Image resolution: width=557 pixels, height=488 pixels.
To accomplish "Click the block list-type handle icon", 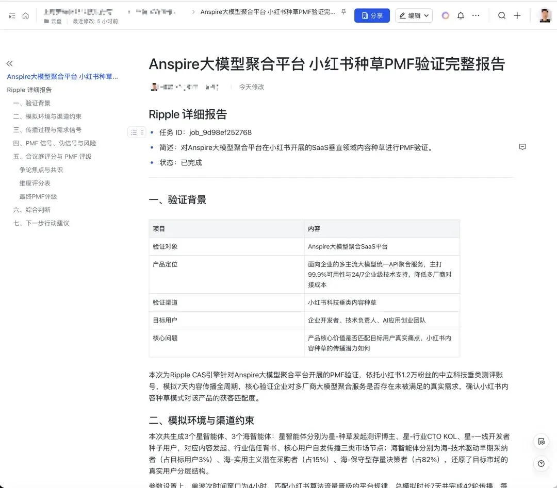I will (x=134, y=132).
